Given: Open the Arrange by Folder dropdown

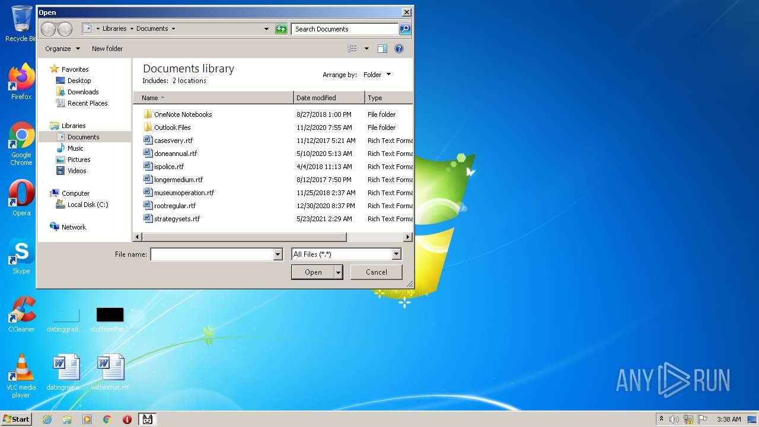Looking at the screenshot, I should [x=377, y=75].
